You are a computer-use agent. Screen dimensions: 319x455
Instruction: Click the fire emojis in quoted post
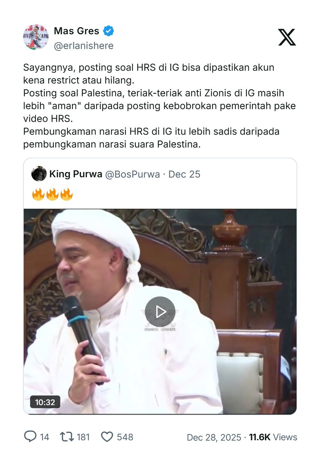pos(53,194)
